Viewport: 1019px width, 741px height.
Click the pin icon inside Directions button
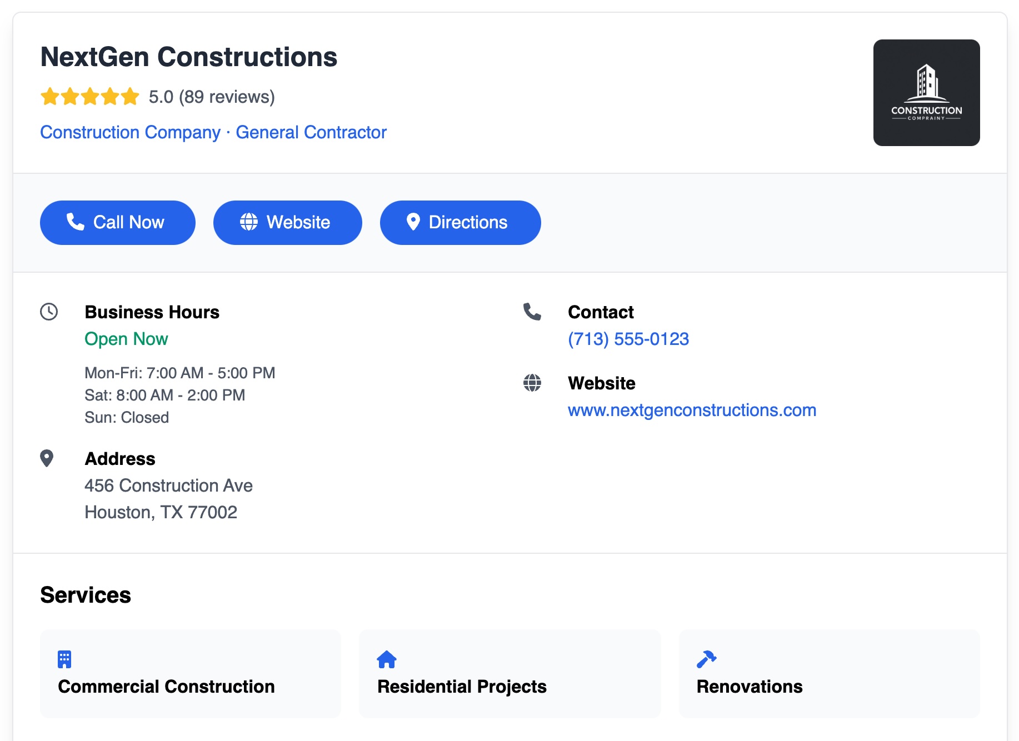(413, 222)
